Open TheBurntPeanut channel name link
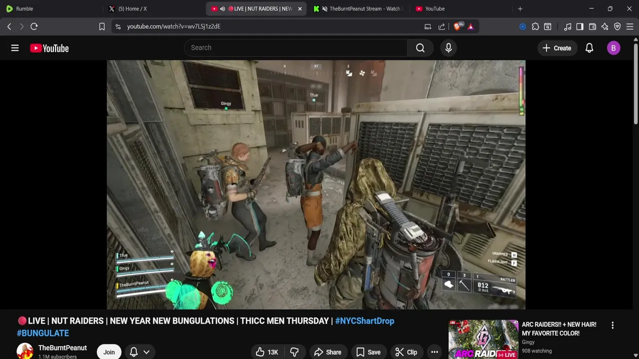639x359 pixels. coord(62,348)
